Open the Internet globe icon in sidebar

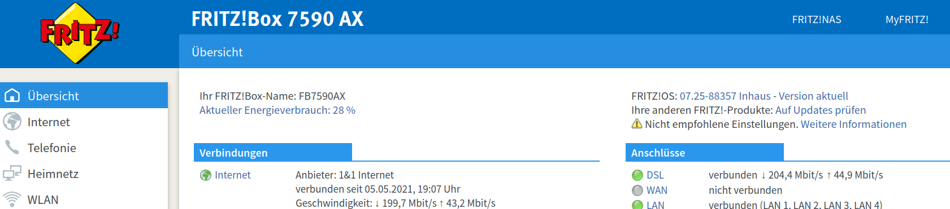click(x=12, y=122)
